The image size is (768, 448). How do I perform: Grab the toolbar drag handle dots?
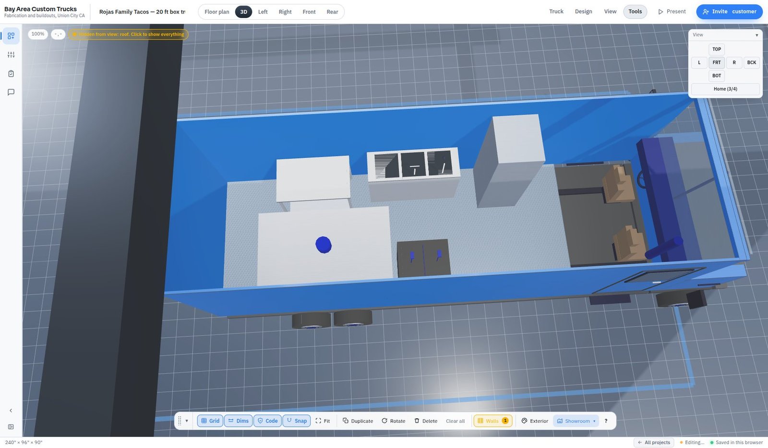coord(180,421)
